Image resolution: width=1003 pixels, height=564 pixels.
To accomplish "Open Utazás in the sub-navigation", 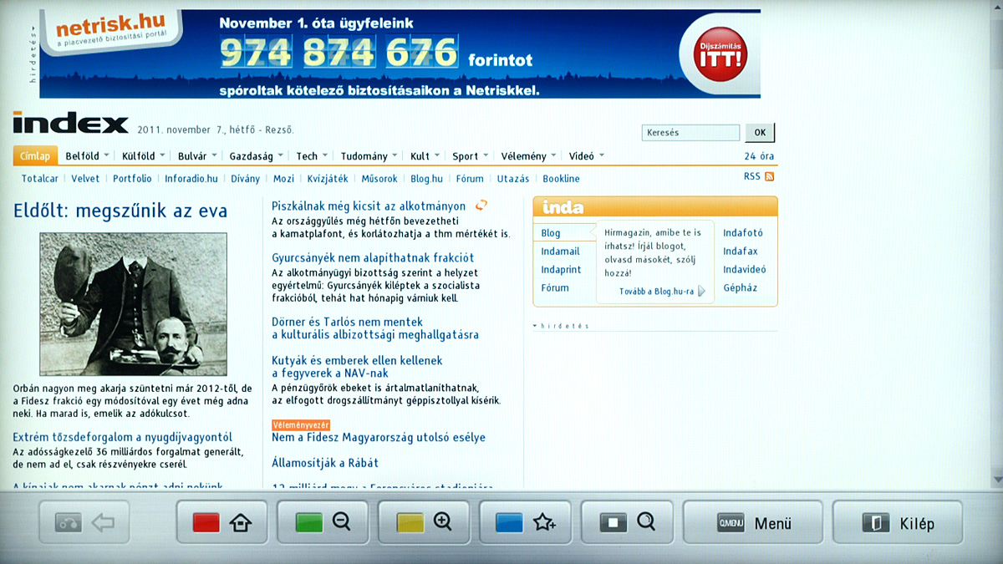I will pyautogui.click(x=513, y=179).
